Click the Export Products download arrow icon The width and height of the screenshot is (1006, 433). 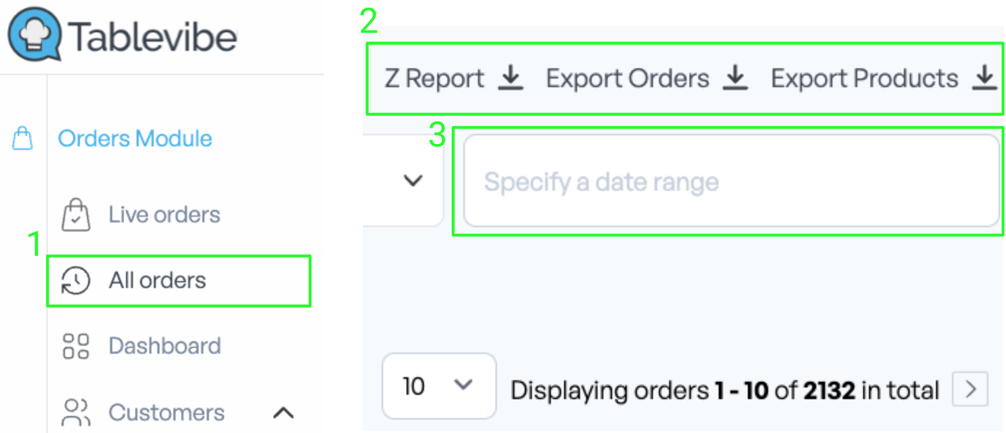pyautogui.click(x=985, y=77)
